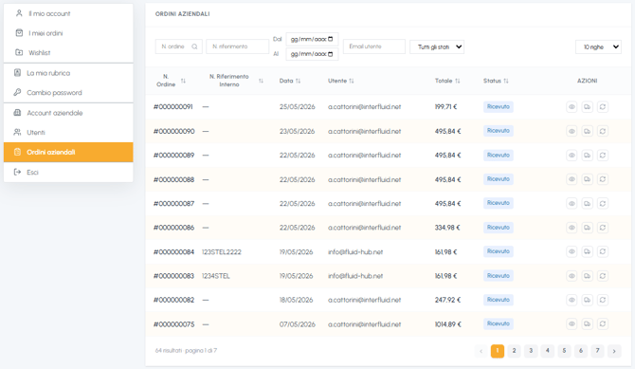
Task: Select the highlighted Ordini aziendali menu item
Action: point(68,152)
